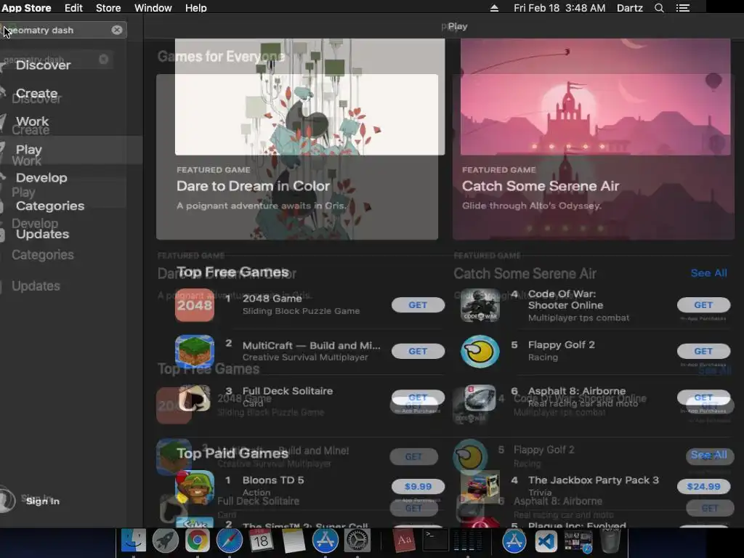Open Visual Studio Code in dock
744x558 pixels.
[x=546, y=540]
